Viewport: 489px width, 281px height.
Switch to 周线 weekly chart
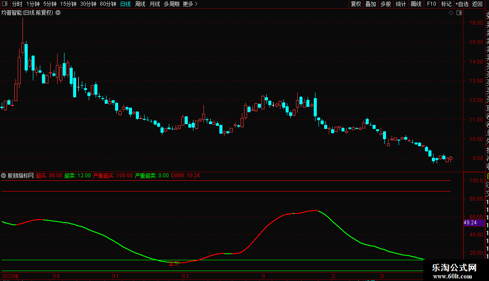tap(140, 4)
